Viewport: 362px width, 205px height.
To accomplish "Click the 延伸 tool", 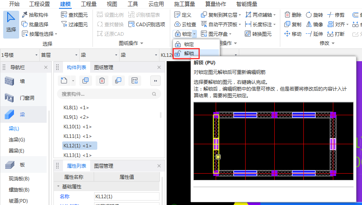I will point(314,34).
